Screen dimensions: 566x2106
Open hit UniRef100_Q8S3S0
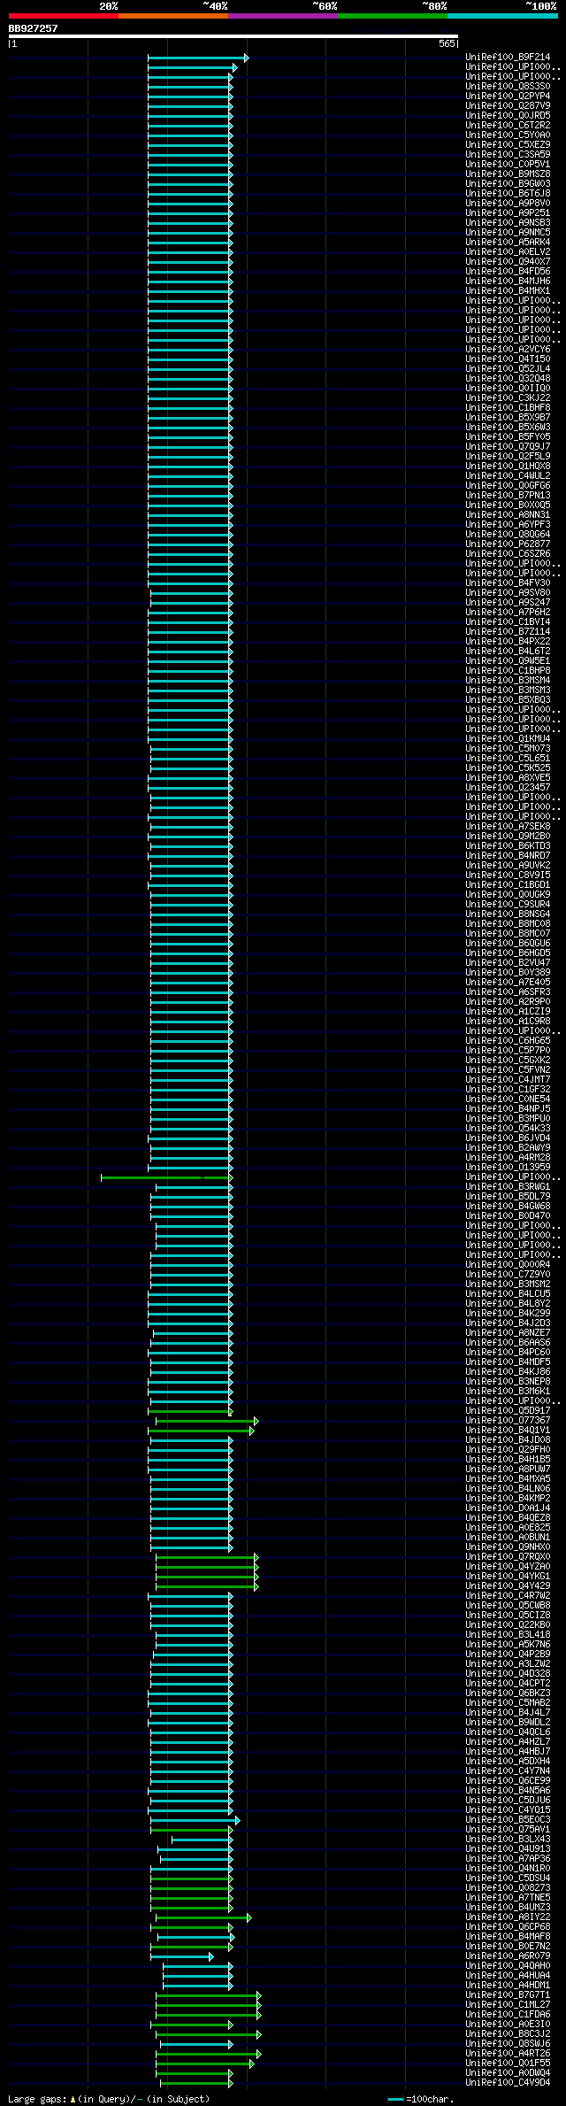[x=508, y=87]
